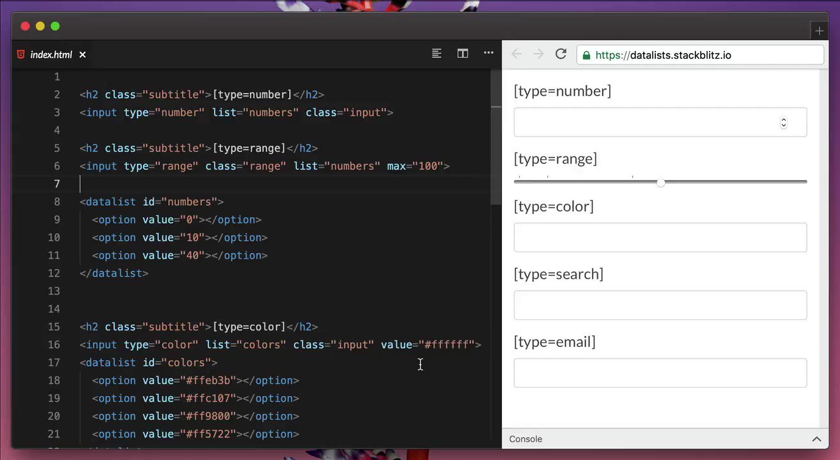Screen dimensions: 840x460
Task: Click the word wrap lines icon
Action: [437, 54]
